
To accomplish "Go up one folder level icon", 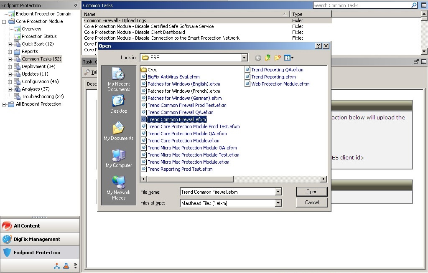I will pyautogui.click(x=268, y=58).
